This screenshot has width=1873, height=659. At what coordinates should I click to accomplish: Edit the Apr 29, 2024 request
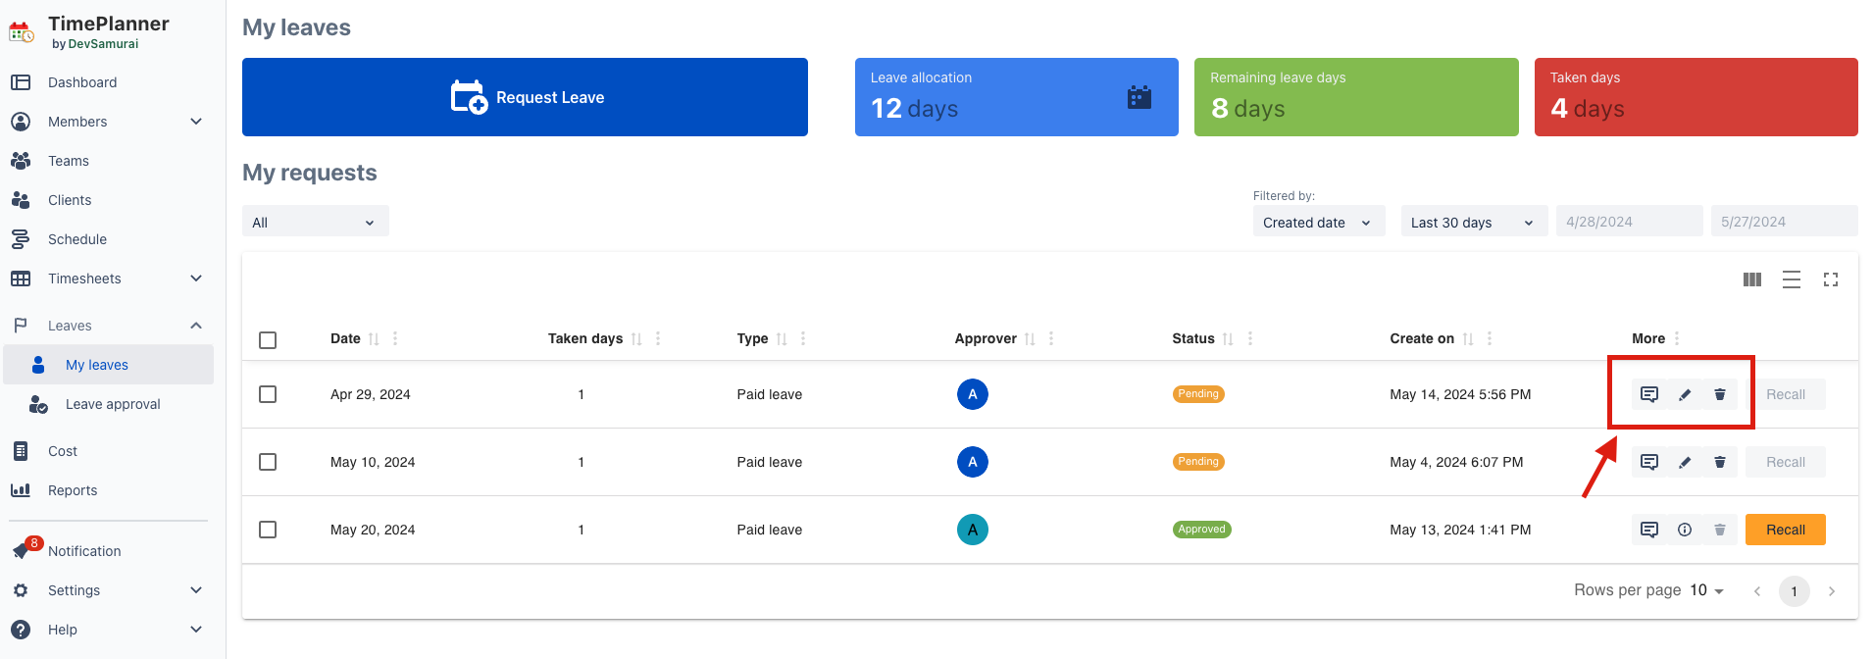(x=1685, y=394)
